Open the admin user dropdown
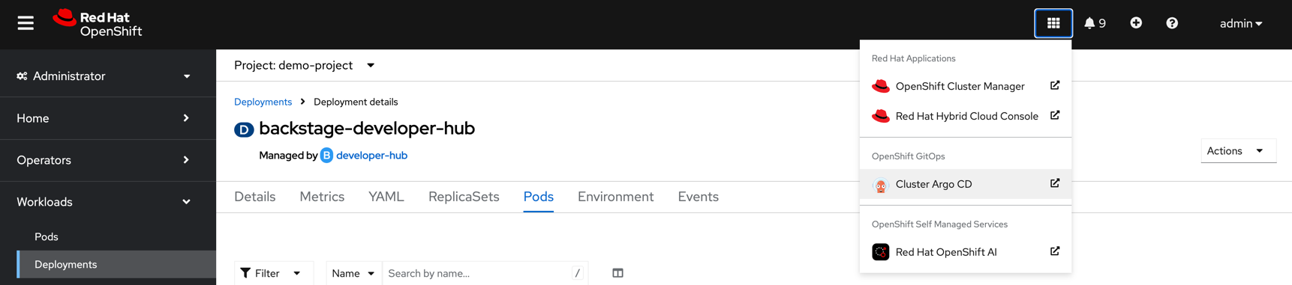The height and width of the screenshot is (285, 1292). [1241, 23]
